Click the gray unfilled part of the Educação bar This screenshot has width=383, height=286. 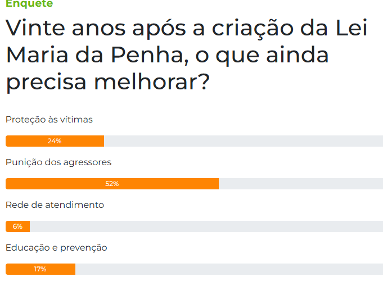(x=229, y=269)
